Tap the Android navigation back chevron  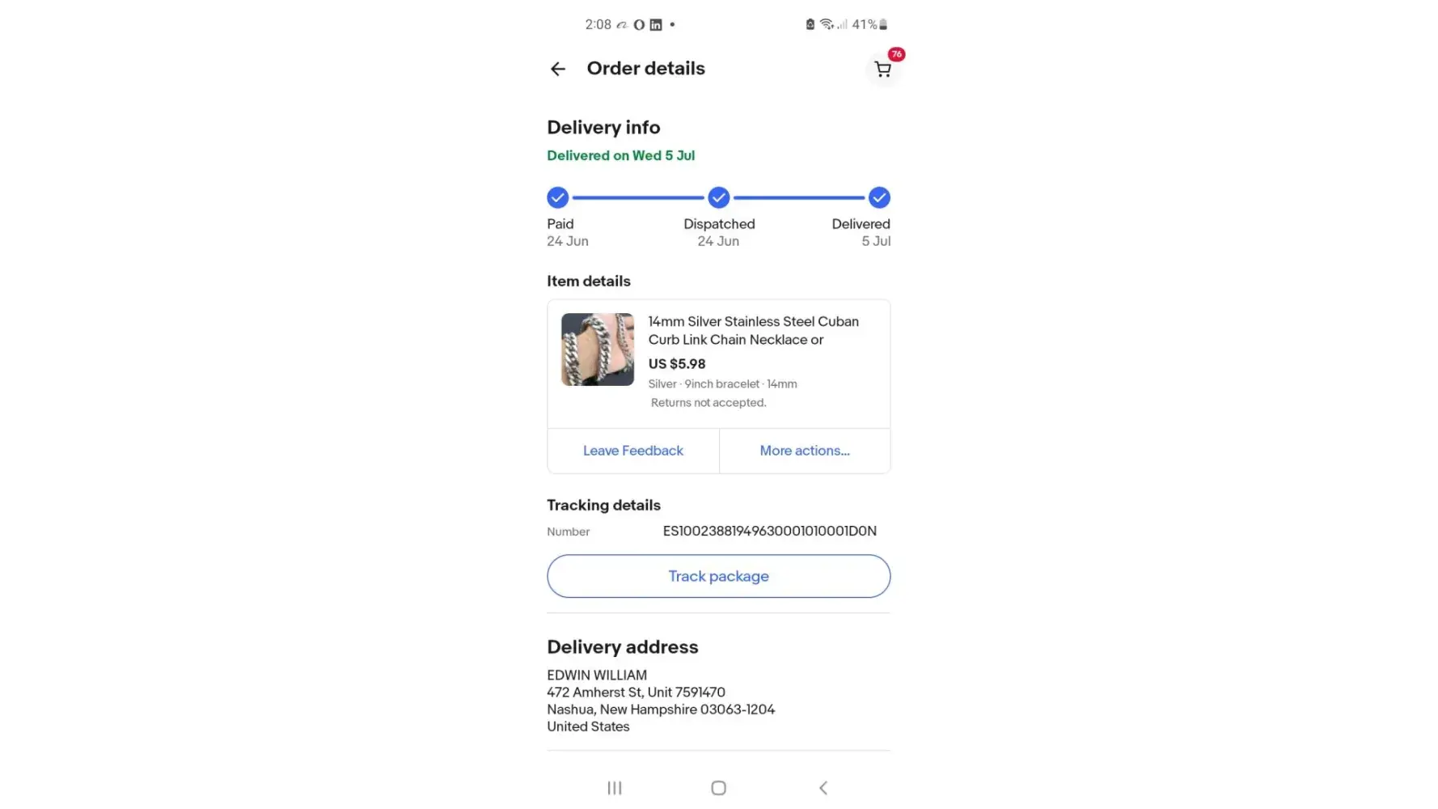click(823, 788)
